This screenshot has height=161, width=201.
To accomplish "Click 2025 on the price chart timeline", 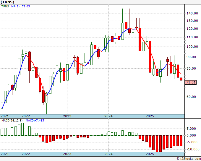I will coord(150,116).
